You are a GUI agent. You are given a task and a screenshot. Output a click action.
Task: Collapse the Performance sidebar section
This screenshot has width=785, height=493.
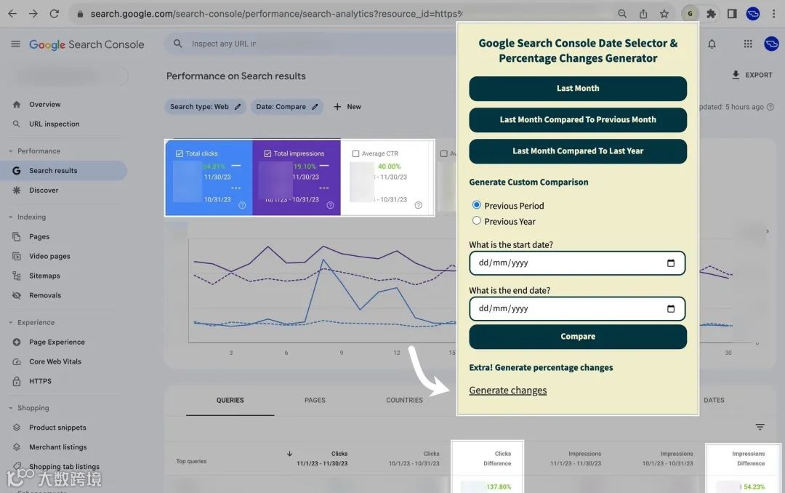click(10, 151)
